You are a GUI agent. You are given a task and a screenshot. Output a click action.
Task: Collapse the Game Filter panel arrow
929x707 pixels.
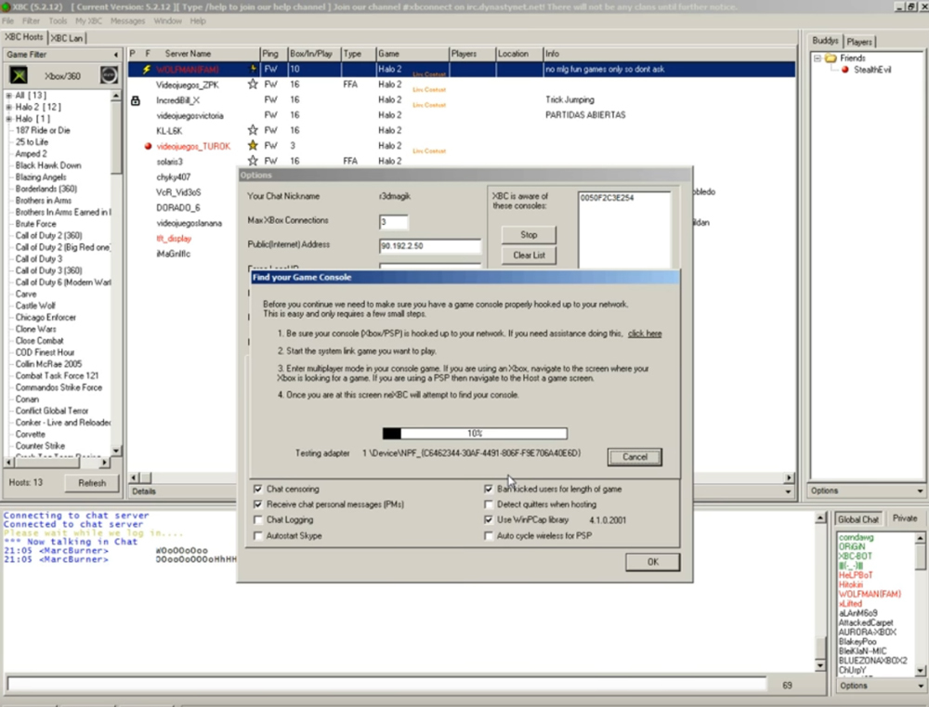tap(115, 55)
